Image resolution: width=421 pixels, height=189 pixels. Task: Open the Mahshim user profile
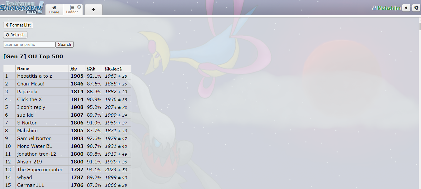[x=386, y=8]
